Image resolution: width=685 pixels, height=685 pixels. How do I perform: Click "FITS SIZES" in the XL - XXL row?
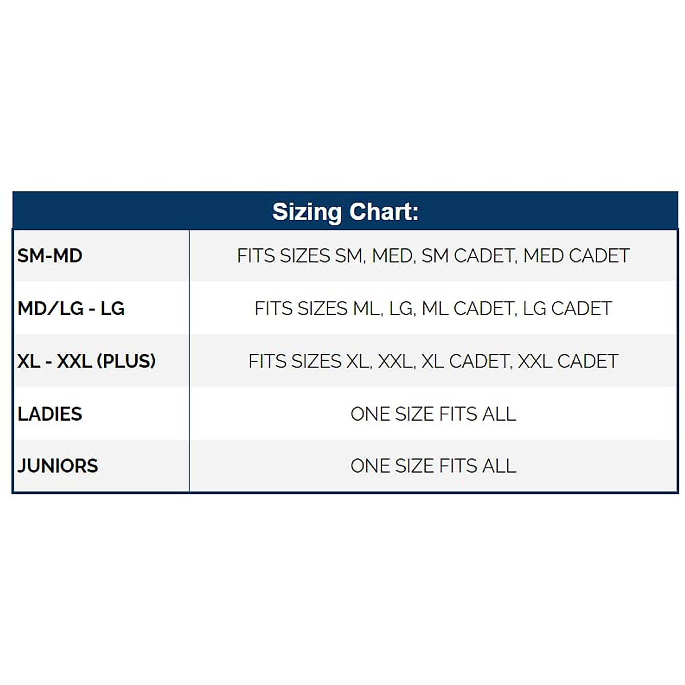tap(295, 361)
